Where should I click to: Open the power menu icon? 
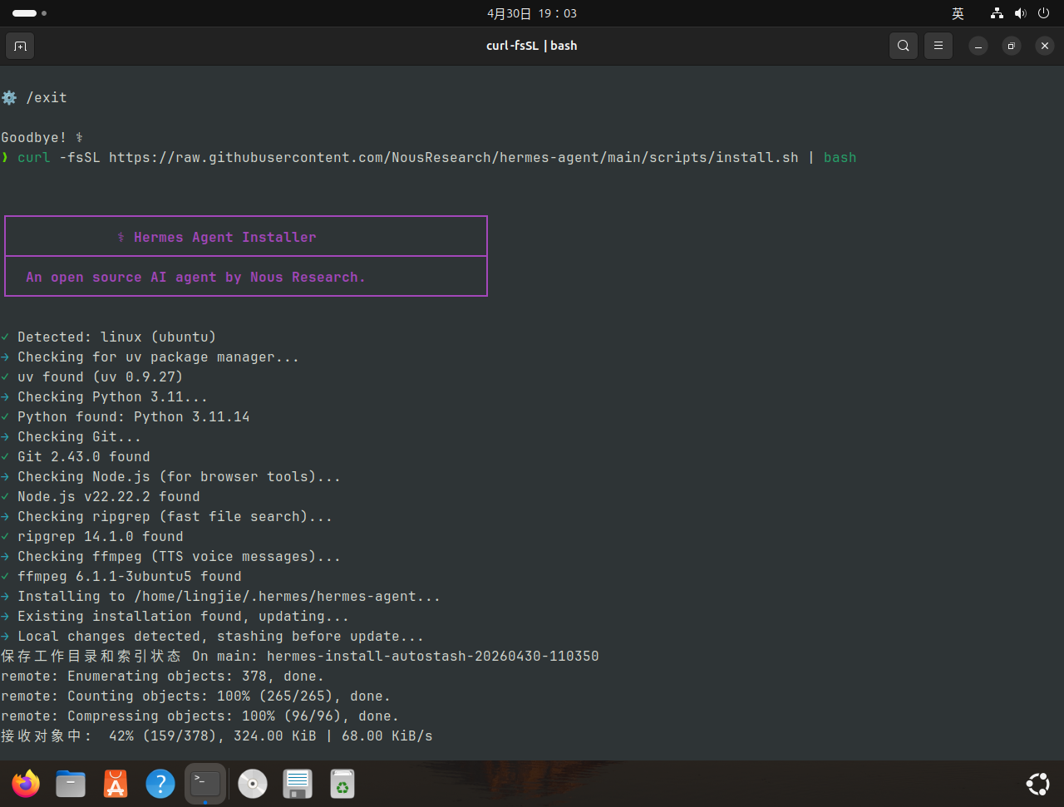click(1044, 13)
